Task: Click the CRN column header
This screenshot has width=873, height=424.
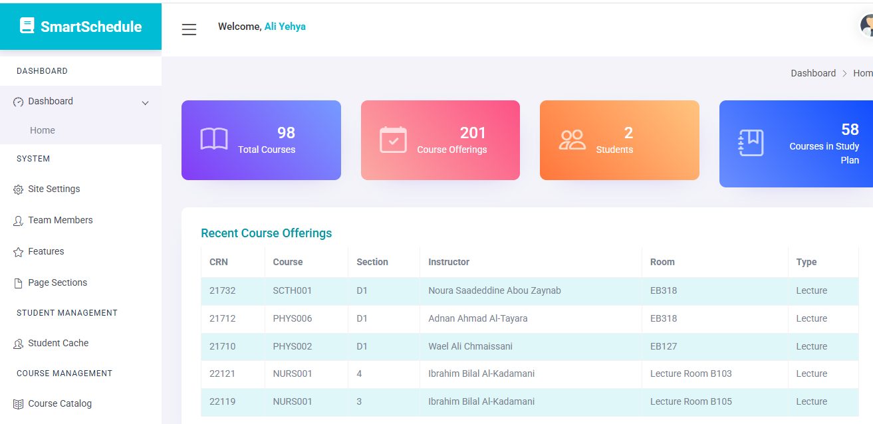Action: 219,262
